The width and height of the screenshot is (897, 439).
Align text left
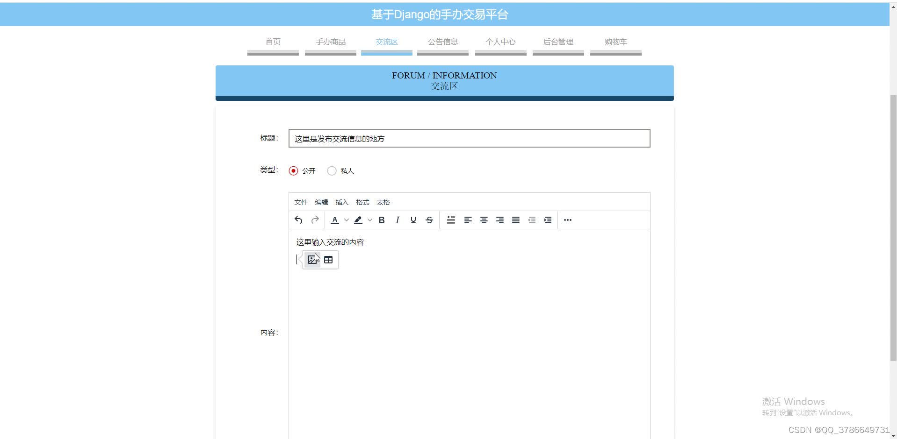[468, 220]
